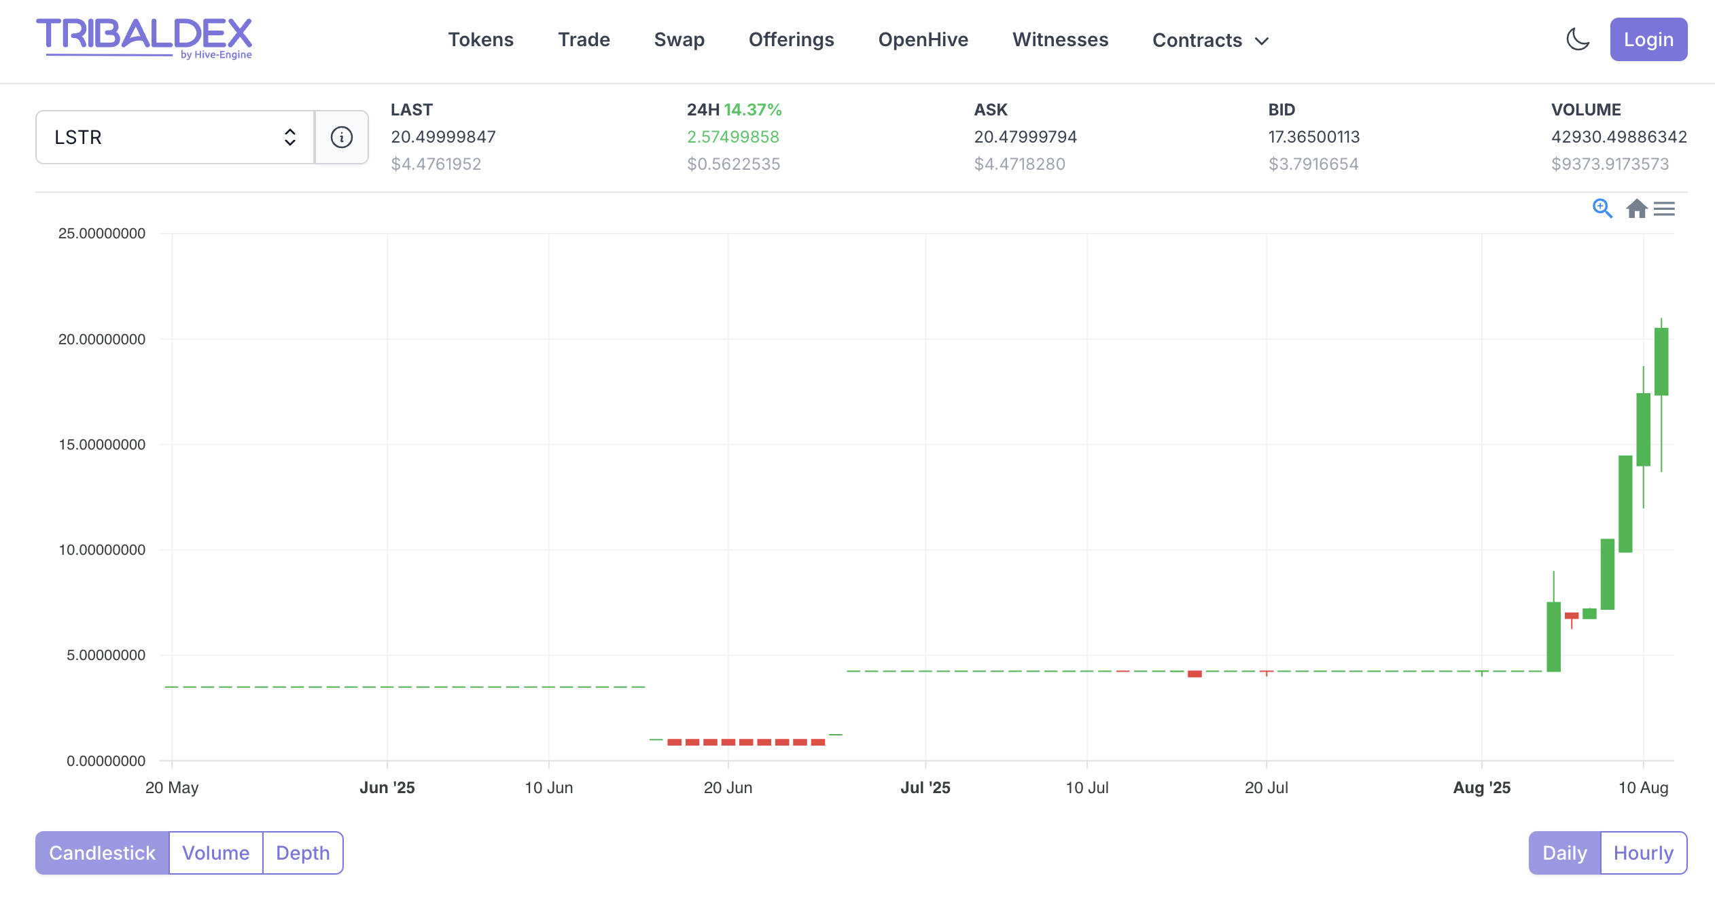This screenshot has height=914, width=1715.
Task: Click the $4.4761952 last USD price
Action: pos(436,164)
